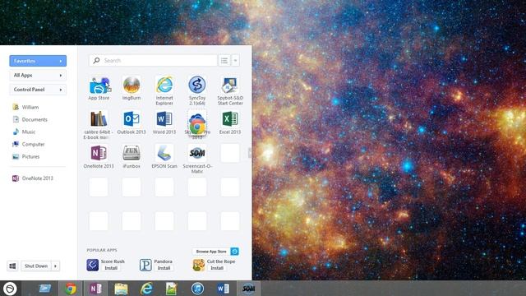Click the Cut the Rope icon
Image resolution: width=526 pixels, height=296 pixels.
point(199,265)
